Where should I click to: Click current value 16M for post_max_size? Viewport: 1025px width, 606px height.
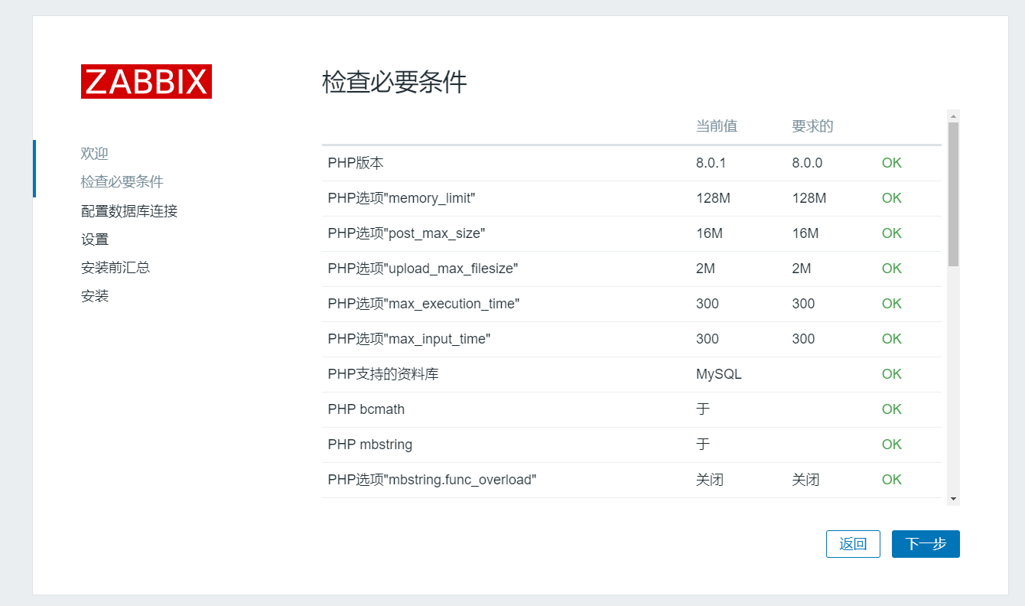coord(709,233)
